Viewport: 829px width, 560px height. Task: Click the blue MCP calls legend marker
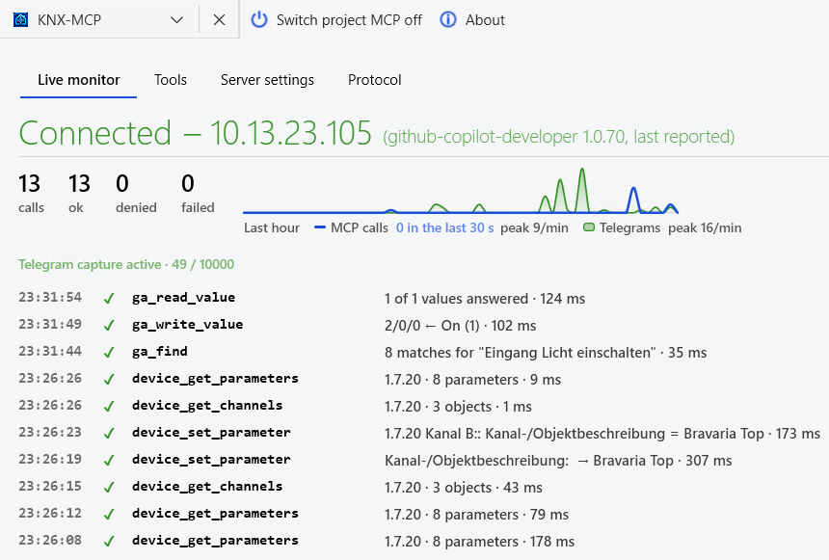pyautogui.click(x=319, y=227)
